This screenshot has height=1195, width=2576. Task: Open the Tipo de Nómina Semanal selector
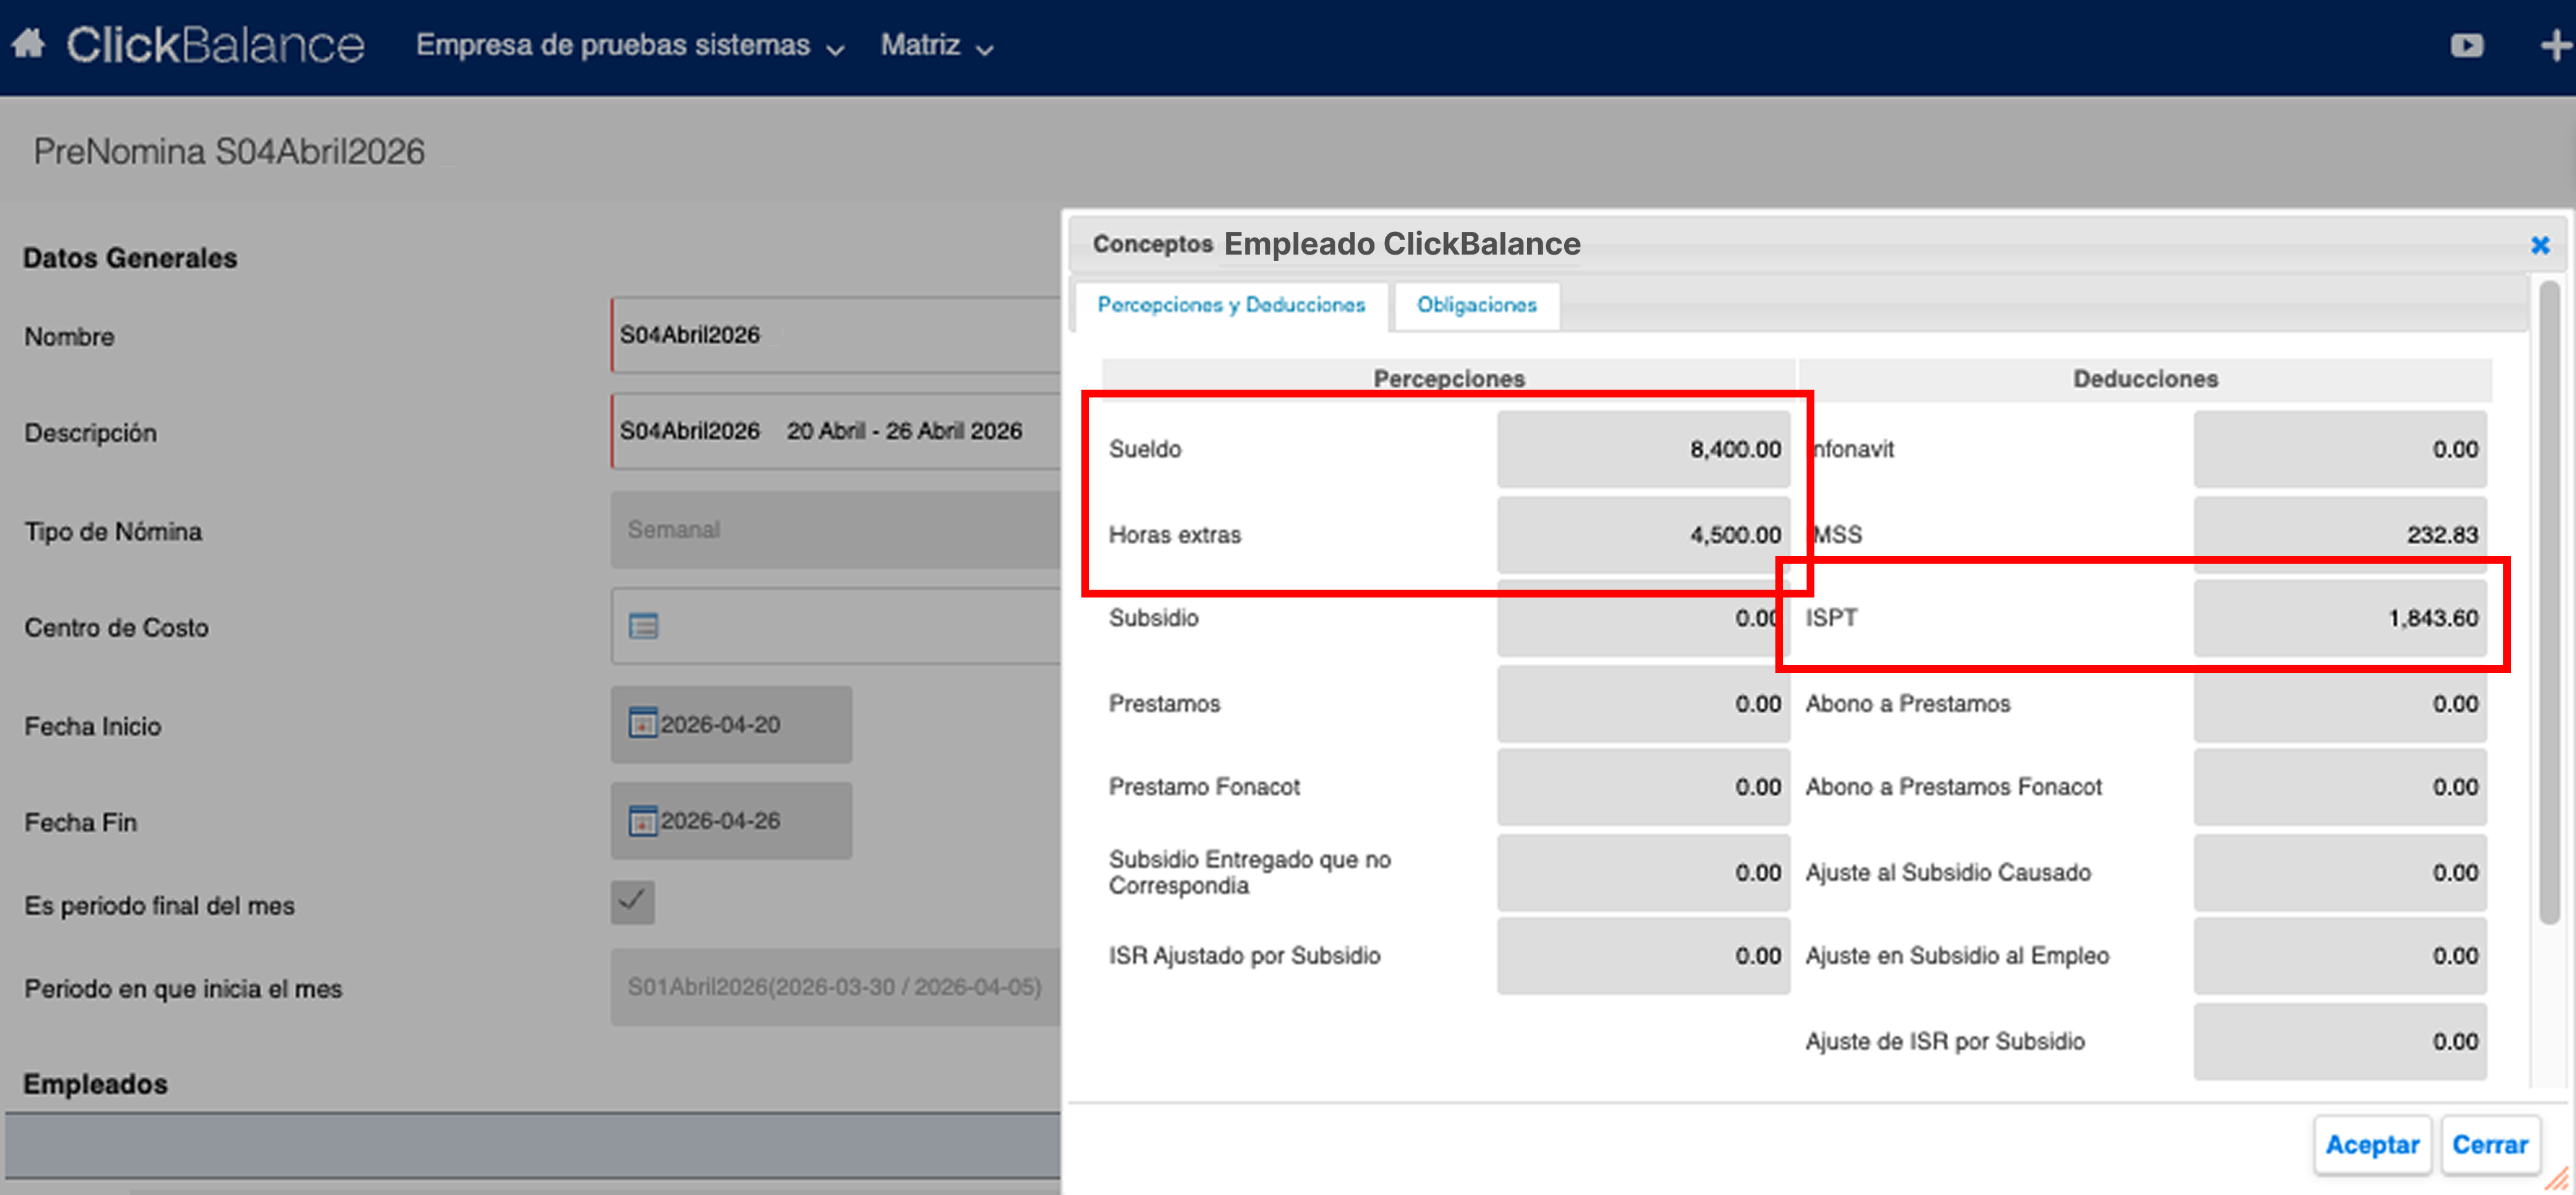[835, 529]
